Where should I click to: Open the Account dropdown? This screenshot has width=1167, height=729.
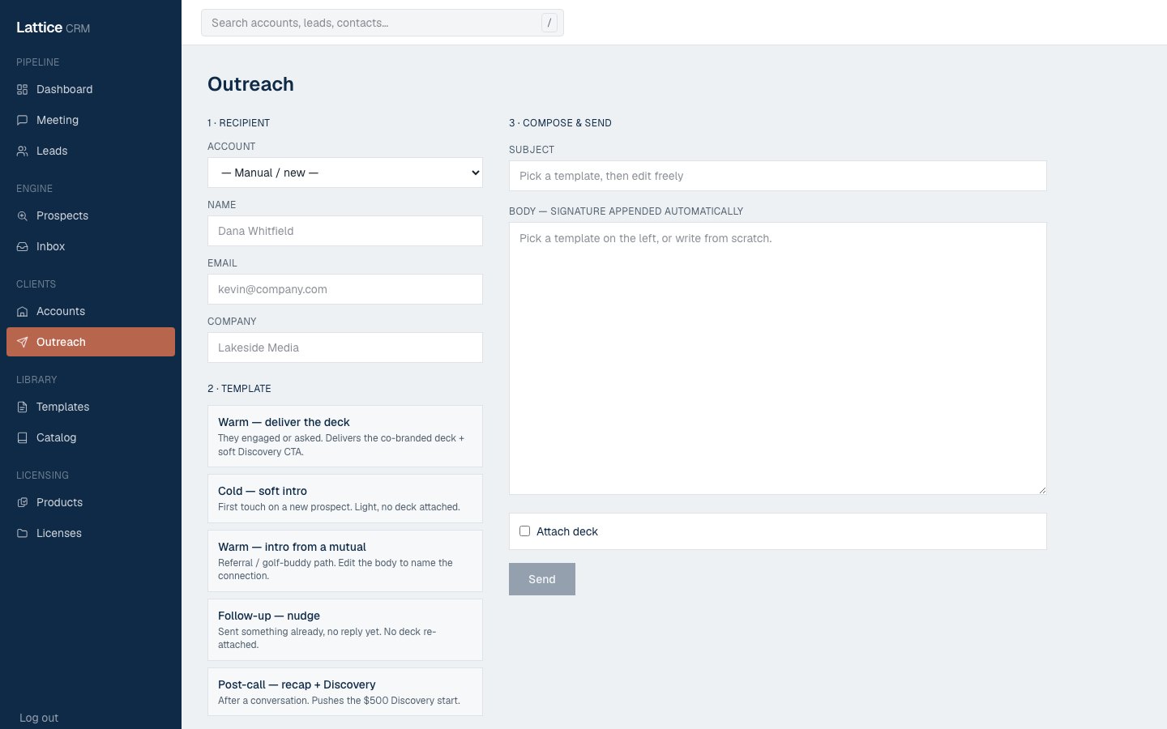pyautogui.click(x=345, y=173)
